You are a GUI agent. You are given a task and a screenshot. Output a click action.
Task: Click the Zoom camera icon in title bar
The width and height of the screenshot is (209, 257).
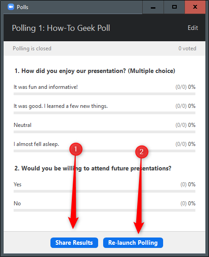11,7
